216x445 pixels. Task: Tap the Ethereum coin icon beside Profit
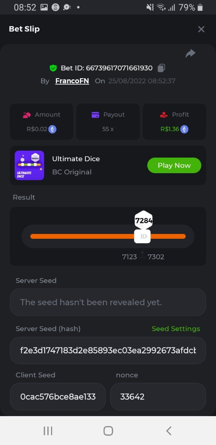pyautogui.click(x=184, y=129)
